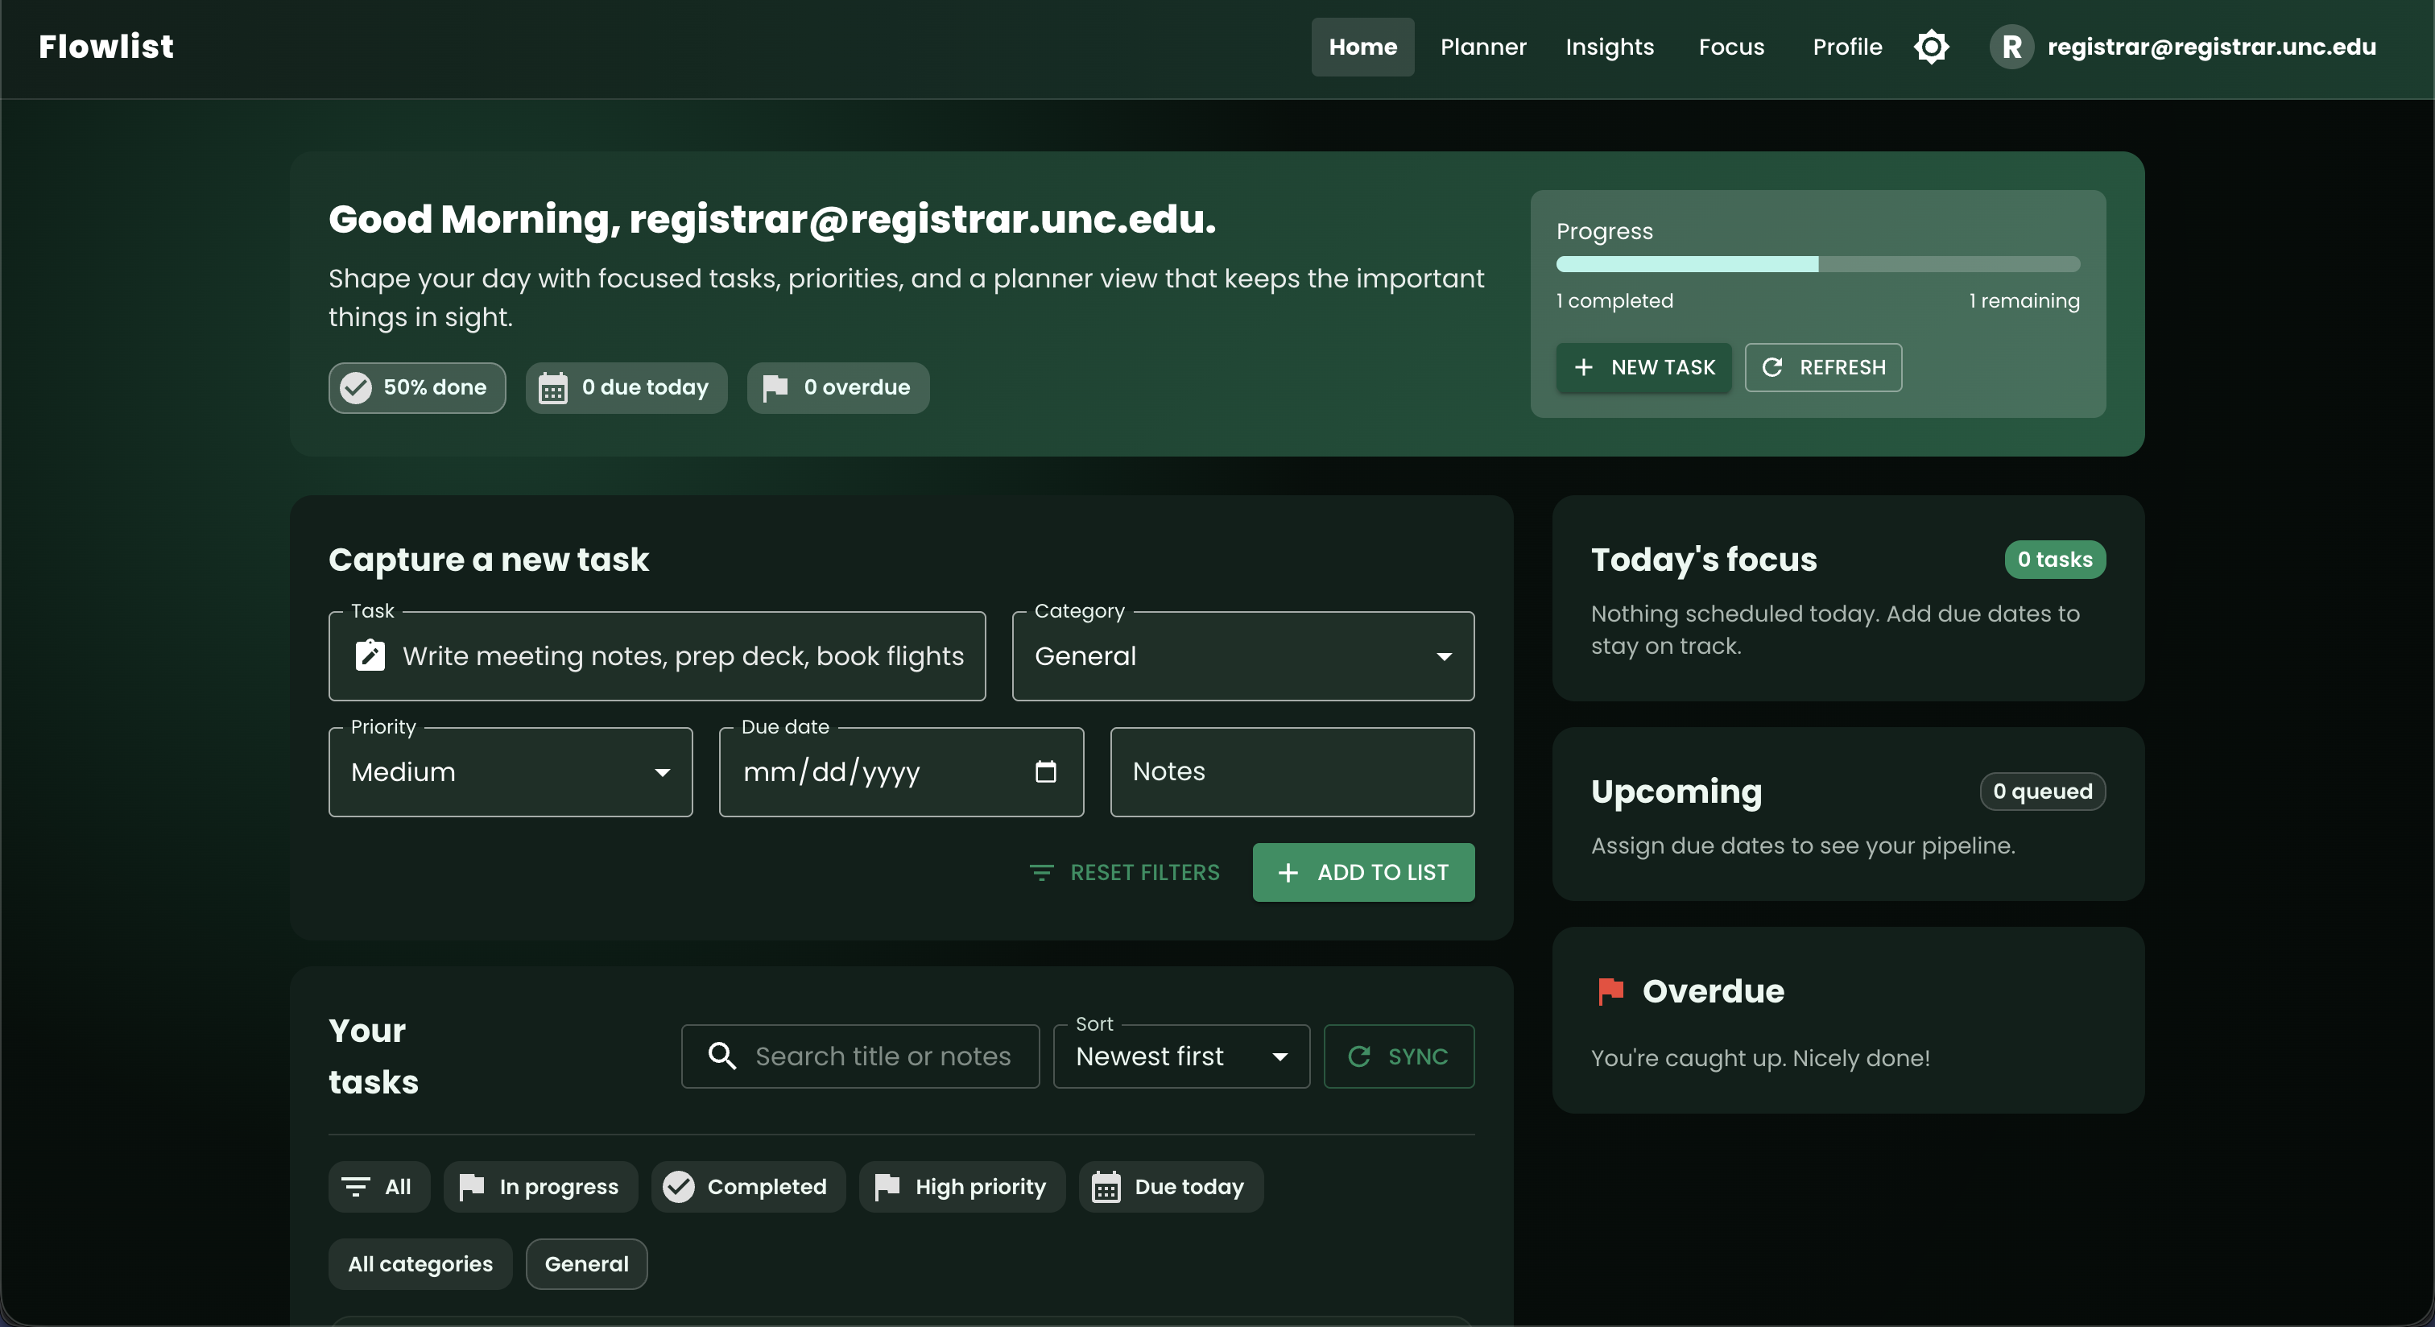Toggle the Completed filter
This screenshot has height=1327, width=2435.
(746, 1187)
